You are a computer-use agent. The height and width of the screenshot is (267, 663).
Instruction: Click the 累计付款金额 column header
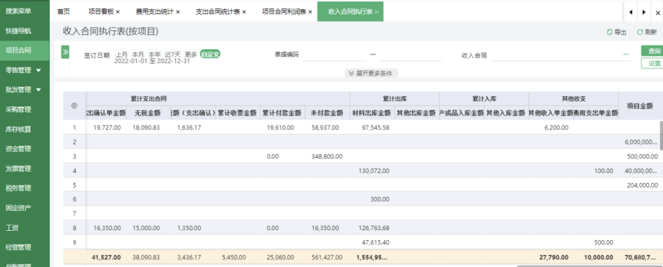click(282, 113)
